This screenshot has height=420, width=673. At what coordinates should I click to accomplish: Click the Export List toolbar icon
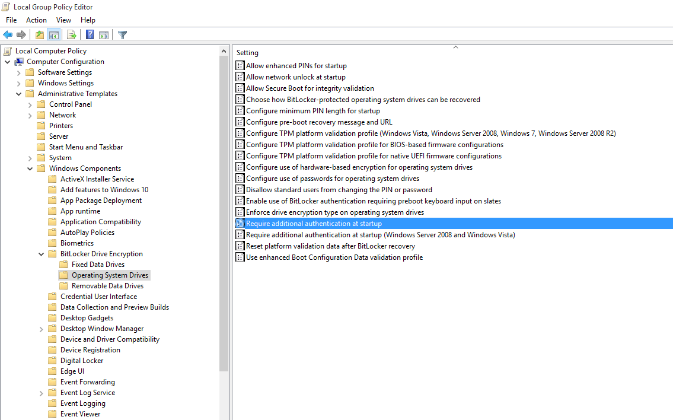pyautogui.click(x=72, y=35)
